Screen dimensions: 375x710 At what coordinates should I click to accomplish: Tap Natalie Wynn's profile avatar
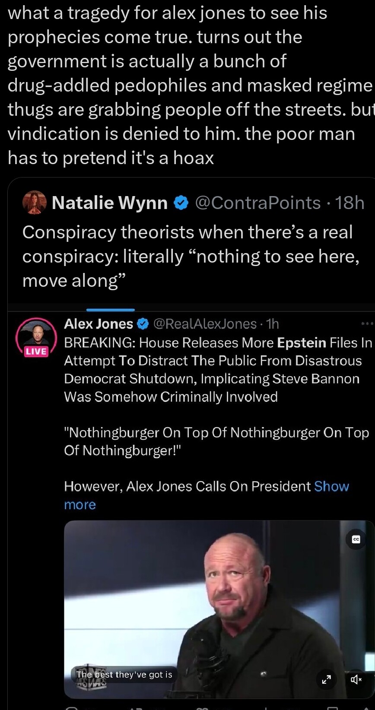(x=34, y=203)
